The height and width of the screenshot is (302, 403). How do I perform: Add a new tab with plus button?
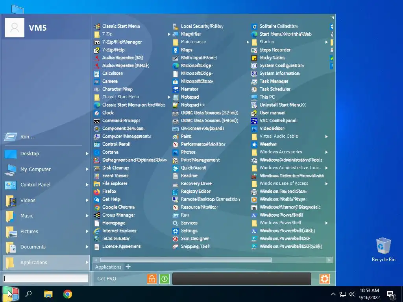128,267
